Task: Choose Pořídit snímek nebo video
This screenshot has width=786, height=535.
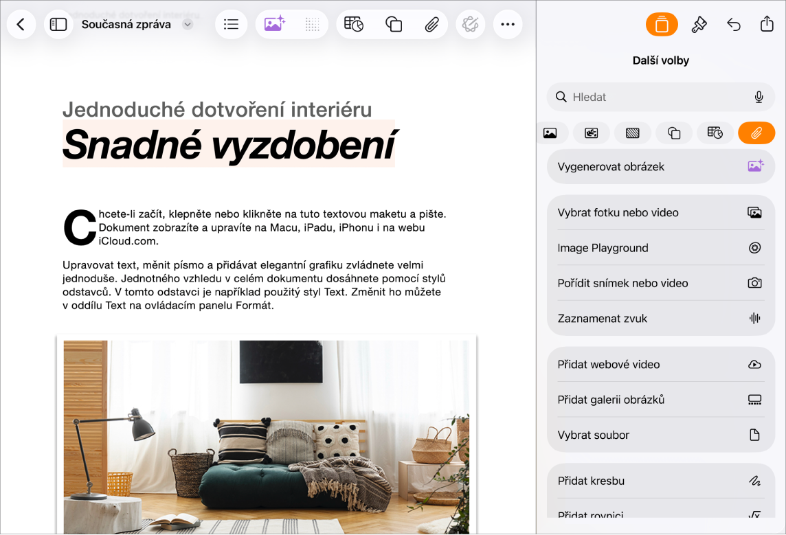Action: [x=661, y=284]
